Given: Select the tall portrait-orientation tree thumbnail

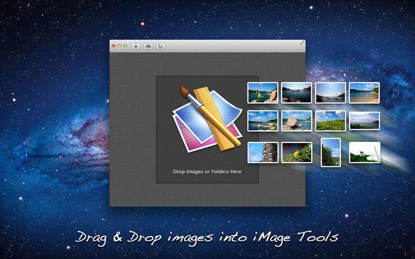Looking at the screenshot, I should pyautogui.click(x=330, y=152).
